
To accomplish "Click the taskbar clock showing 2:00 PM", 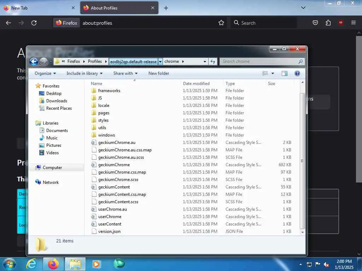I will (x=344, y=264).
